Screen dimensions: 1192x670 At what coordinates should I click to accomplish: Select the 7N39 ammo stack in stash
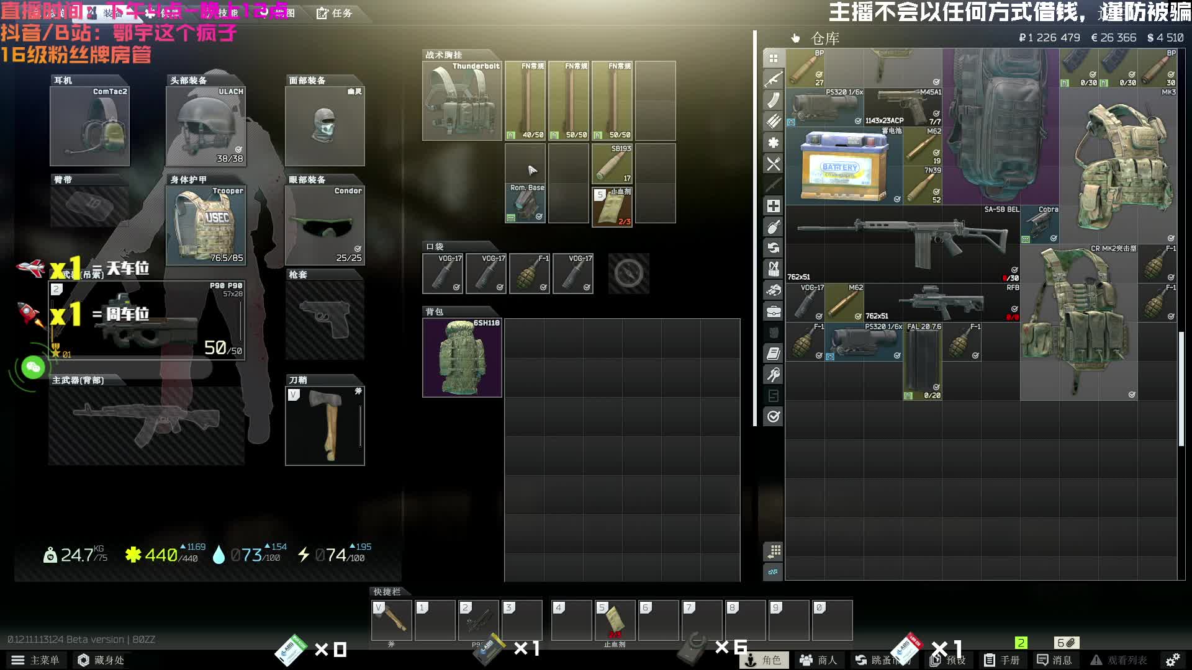pos(923,185)
